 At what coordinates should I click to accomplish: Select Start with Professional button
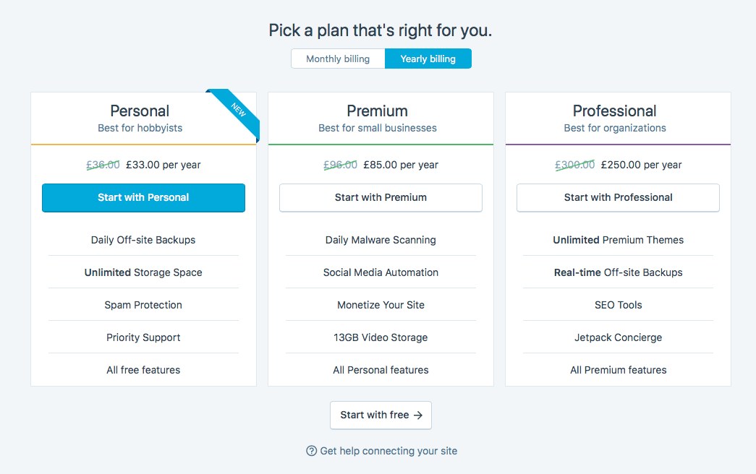[618, 197]
